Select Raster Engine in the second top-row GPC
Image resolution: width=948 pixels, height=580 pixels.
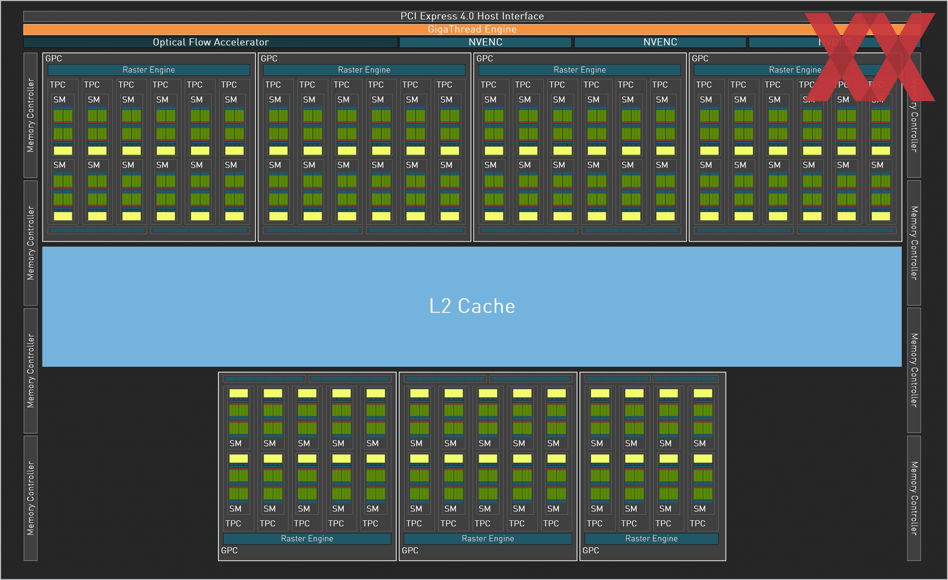point(364,70)
